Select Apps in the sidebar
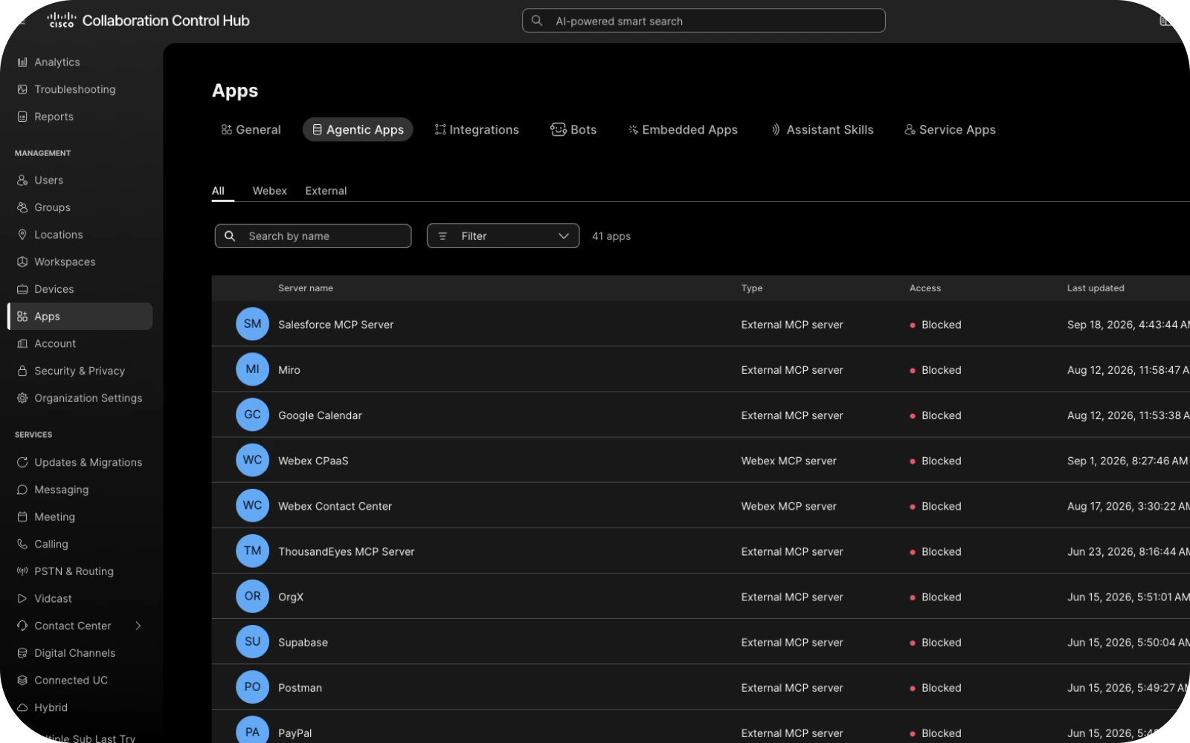Screen dimensions: 1190x743 click(80, 317)
